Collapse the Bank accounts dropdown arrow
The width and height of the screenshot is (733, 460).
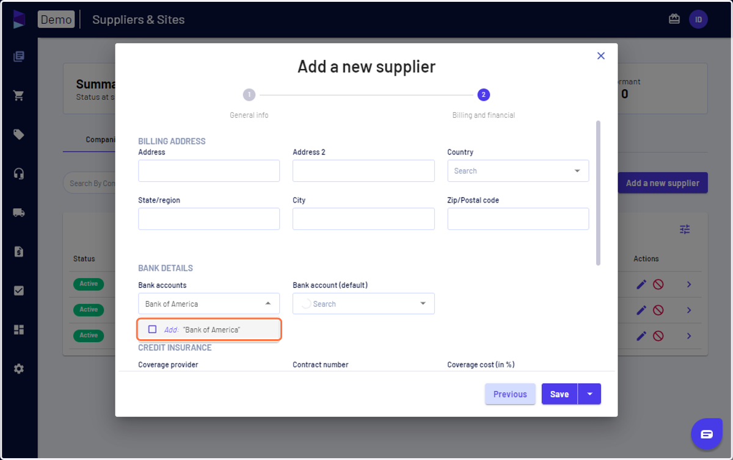click(x=268, y=304)
